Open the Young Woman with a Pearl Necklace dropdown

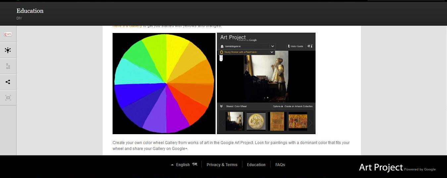pyautogui.click(x=272, y=52)
